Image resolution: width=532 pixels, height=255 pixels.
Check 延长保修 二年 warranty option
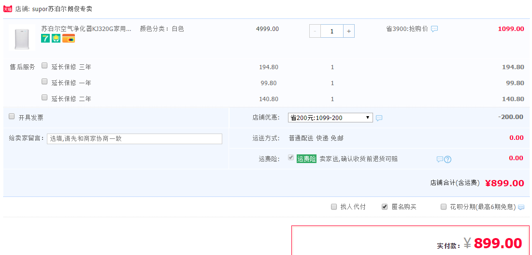pyautogui.click(x=44, y=97)
